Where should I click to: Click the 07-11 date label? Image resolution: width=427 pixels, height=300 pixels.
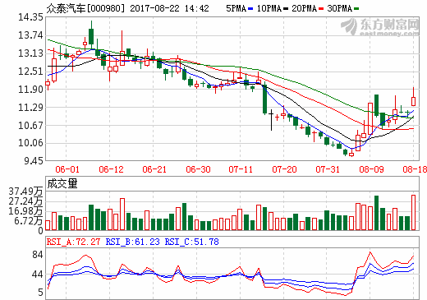point(241,169)
